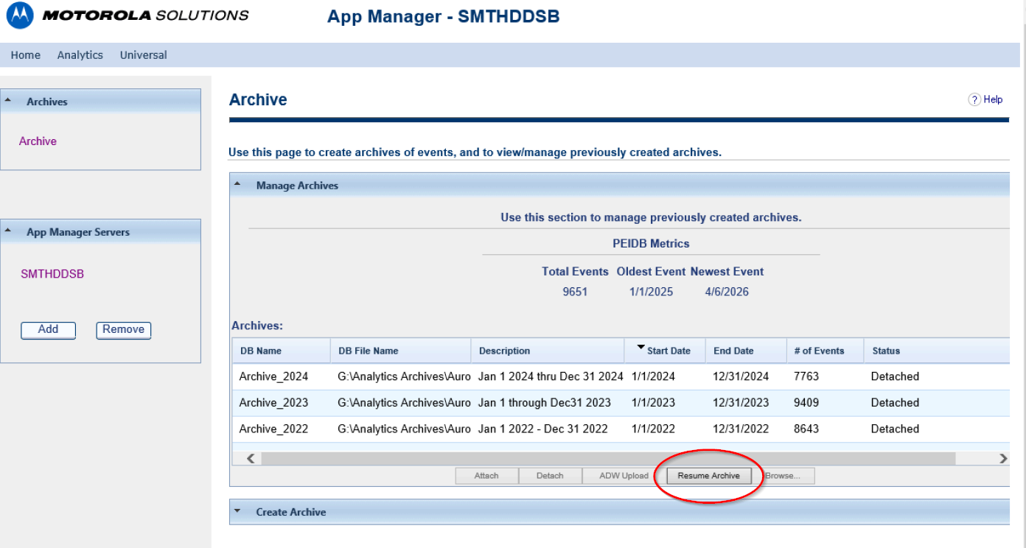Click the Browse... button
1026x548 pixels.
[x=783, y=476]
